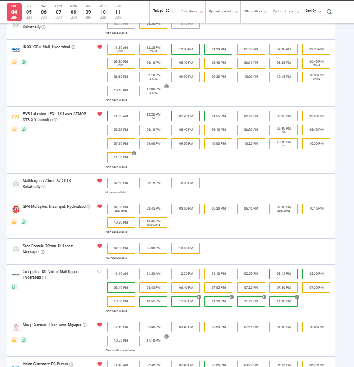
Task: Book 11:30 AM ATMOS show at INOX GSM Mall
Action: 121,50
